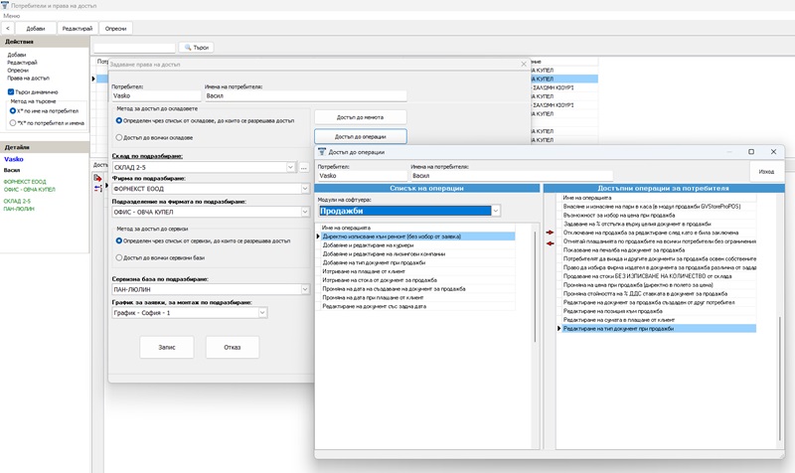
Task: Click the Търси search button with magnifier
Action: tap(196, 47)
